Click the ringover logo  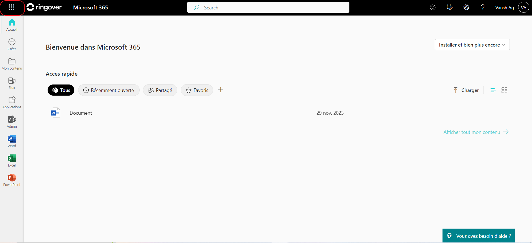tap(44, 7)
